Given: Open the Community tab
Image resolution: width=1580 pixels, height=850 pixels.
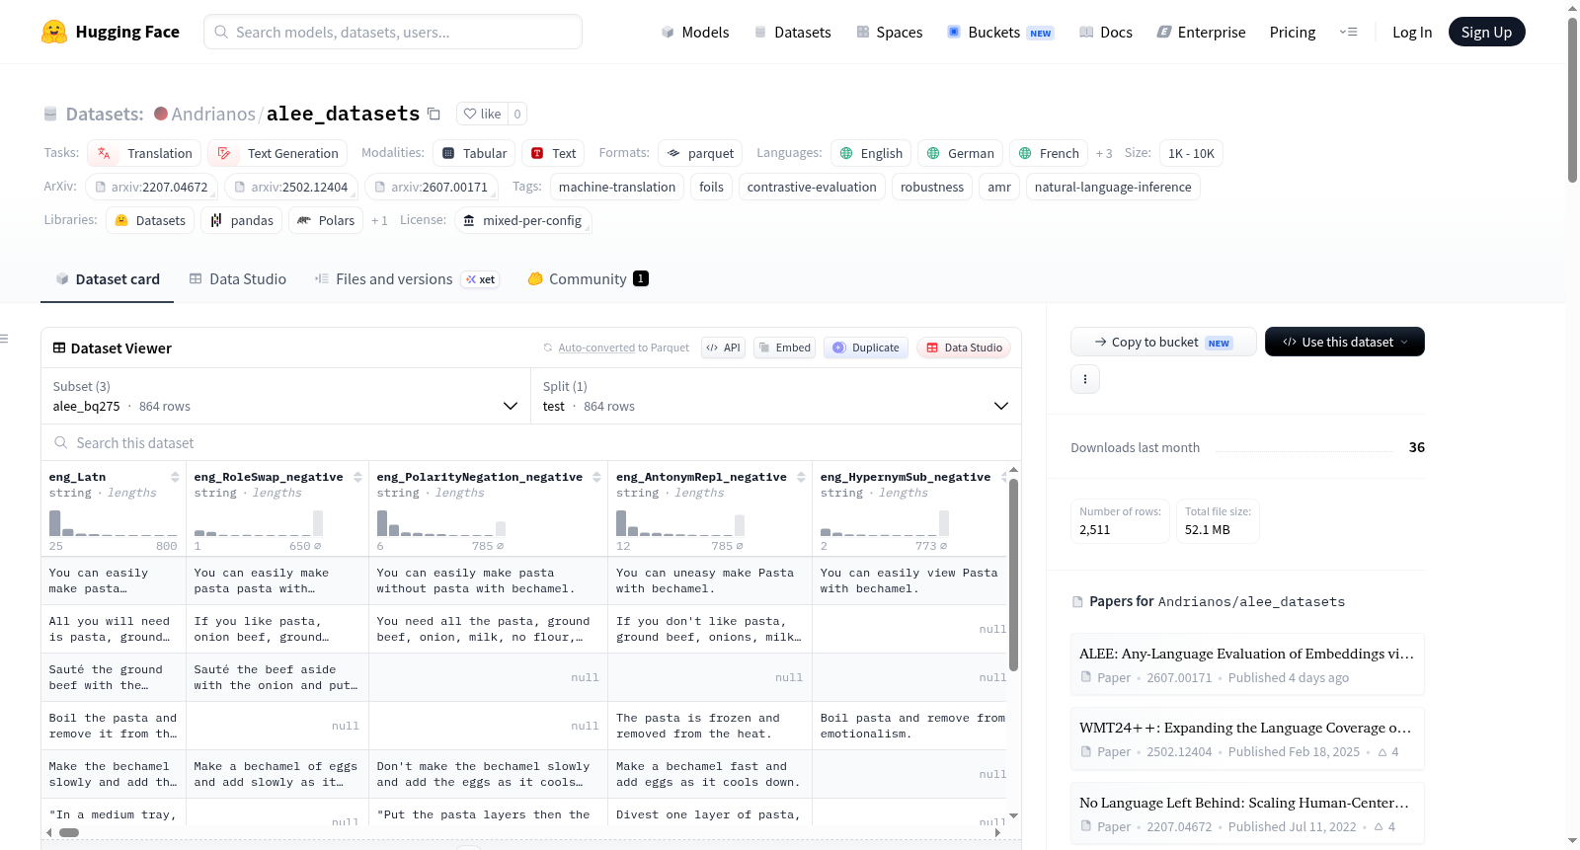Looking at the screenshot, I should tap(588, 279).
